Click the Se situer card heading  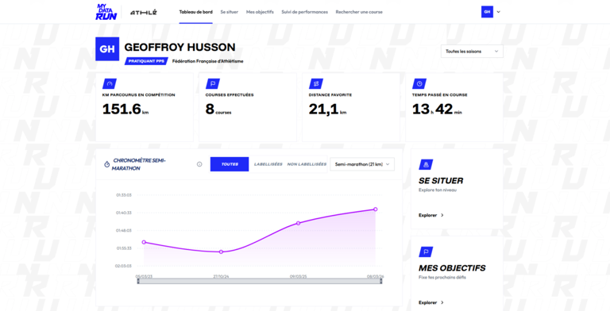(x=441, y=181)
